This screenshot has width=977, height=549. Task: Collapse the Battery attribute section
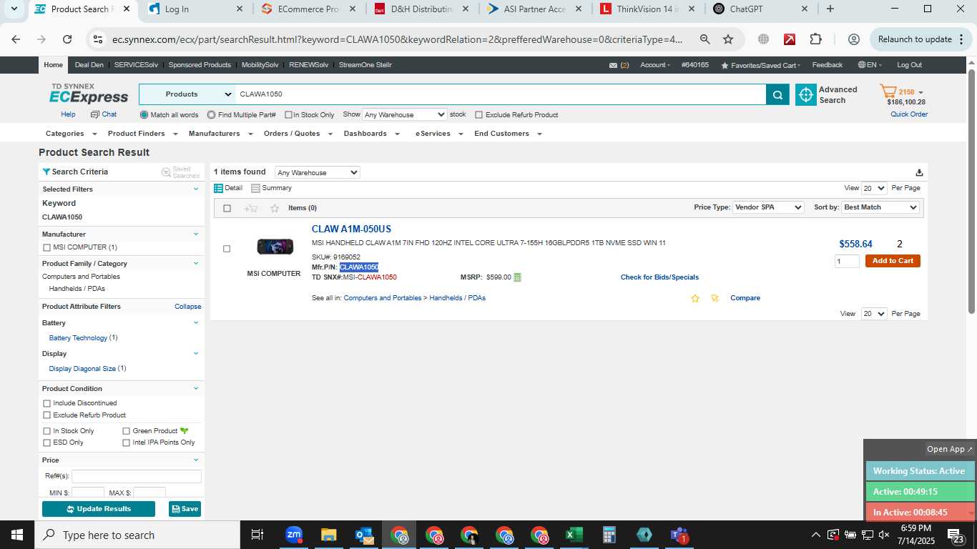pos(196,322)
